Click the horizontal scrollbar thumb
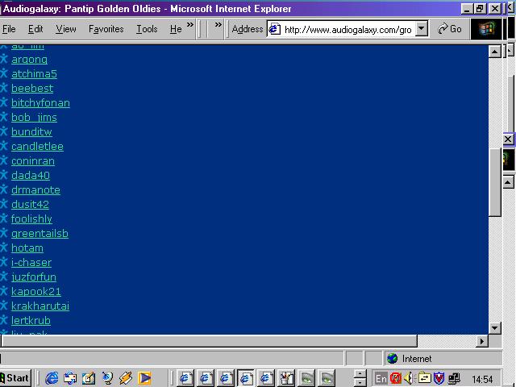Screen dimensions: 516x387 210,341
